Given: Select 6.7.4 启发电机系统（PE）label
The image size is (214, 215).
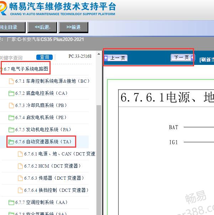Looking at the screenshot, I should point(41,118).
